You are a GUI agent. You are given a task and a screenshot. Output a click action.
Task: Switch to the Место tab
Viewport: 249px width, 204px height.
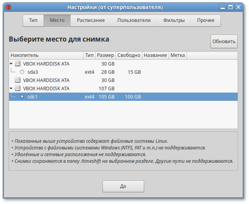pos(57,20)
